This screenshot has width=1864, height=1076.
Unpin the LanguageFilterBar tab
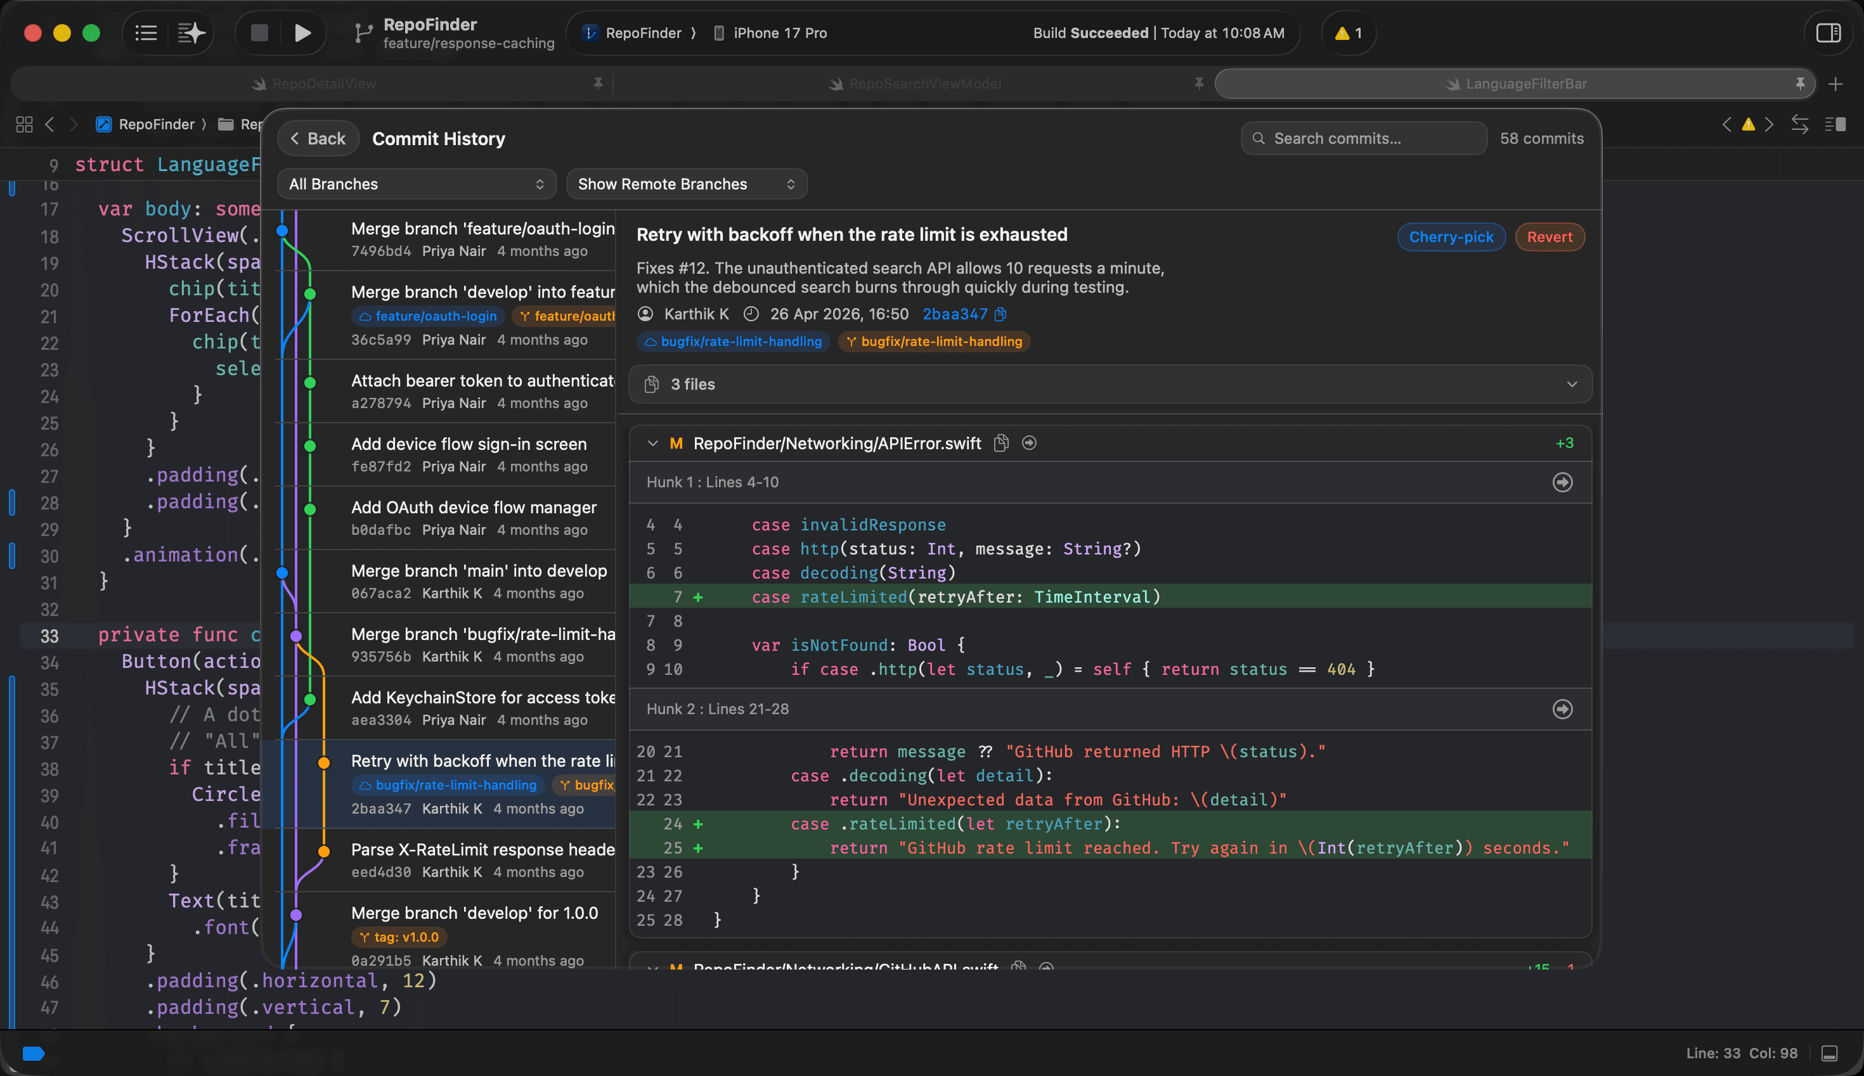point(1800,84)
